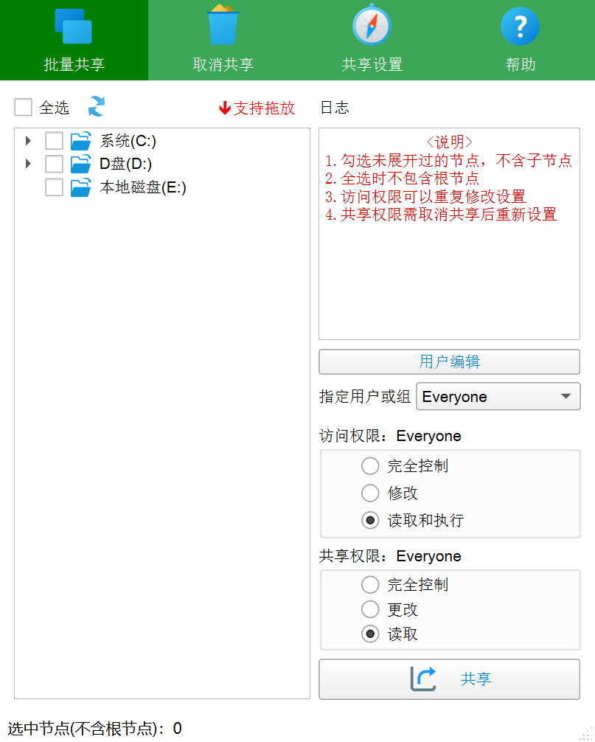Select 读取 share permission radio
This screenshot has width=595, height=742.
[370, 634]
